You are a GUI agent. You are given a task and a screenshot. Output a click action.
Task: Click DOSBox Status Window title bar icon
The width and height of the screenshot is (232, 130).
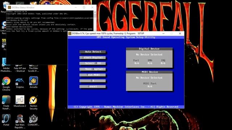9,7
